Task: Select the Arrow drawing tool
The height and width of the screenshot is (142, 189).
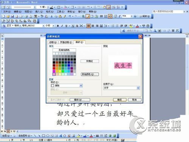Action: [39, 136]
